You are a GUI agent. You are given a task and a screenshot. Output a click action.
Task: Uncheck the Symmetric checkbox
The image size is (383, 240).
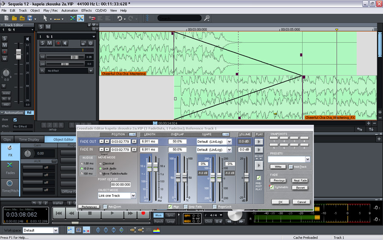pyautogui.click(x=272, y=187)
